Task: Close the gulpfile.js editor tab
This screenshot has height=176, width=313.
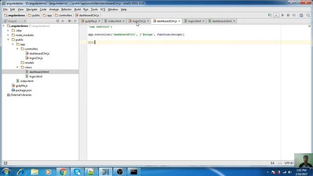Action: click(x=99, y=21)
